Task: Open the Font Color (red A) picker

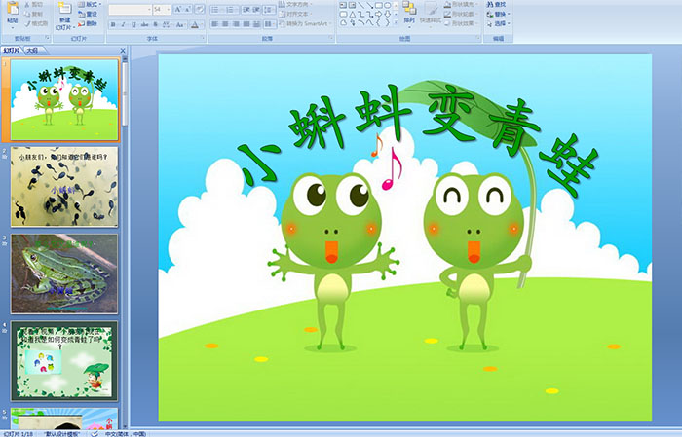Action: (196, 24)
